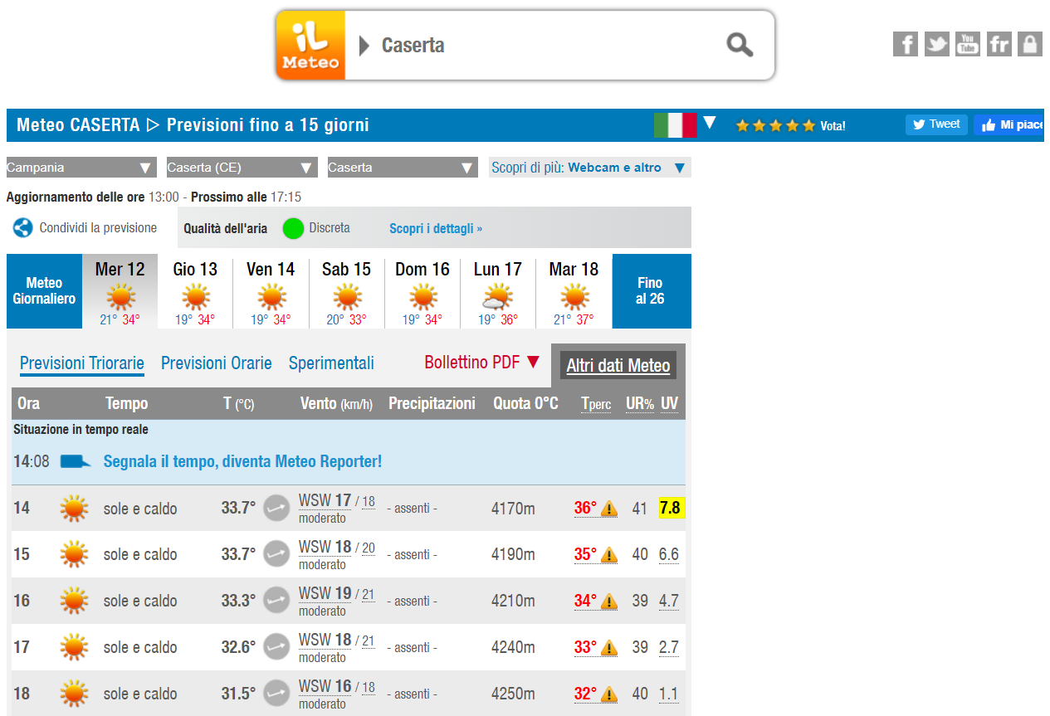Image resolution: width=1050 pixels, height=716 pixels.
Task: Click the search magnifier icon
Action: tap(739, 45)
